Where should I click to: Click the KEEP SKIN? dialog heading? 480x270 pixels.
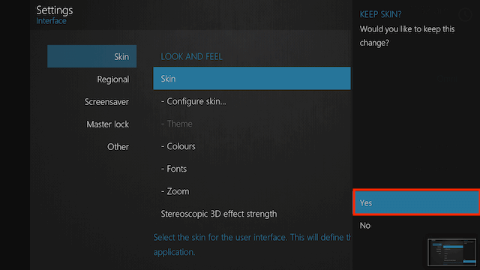(x=380, y=14)
